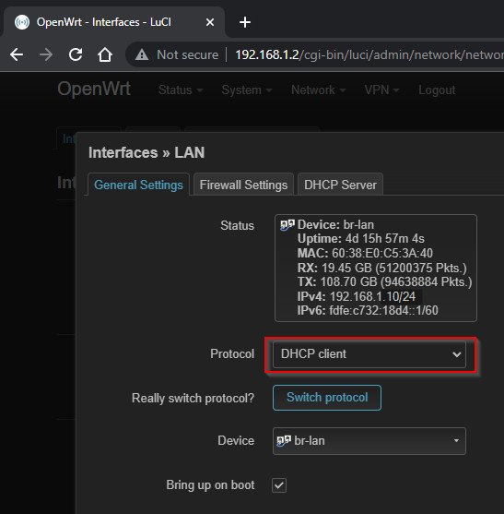504x514 pixels.
Task: Click the bridge icon in Status box
Action: click(287, 225)
